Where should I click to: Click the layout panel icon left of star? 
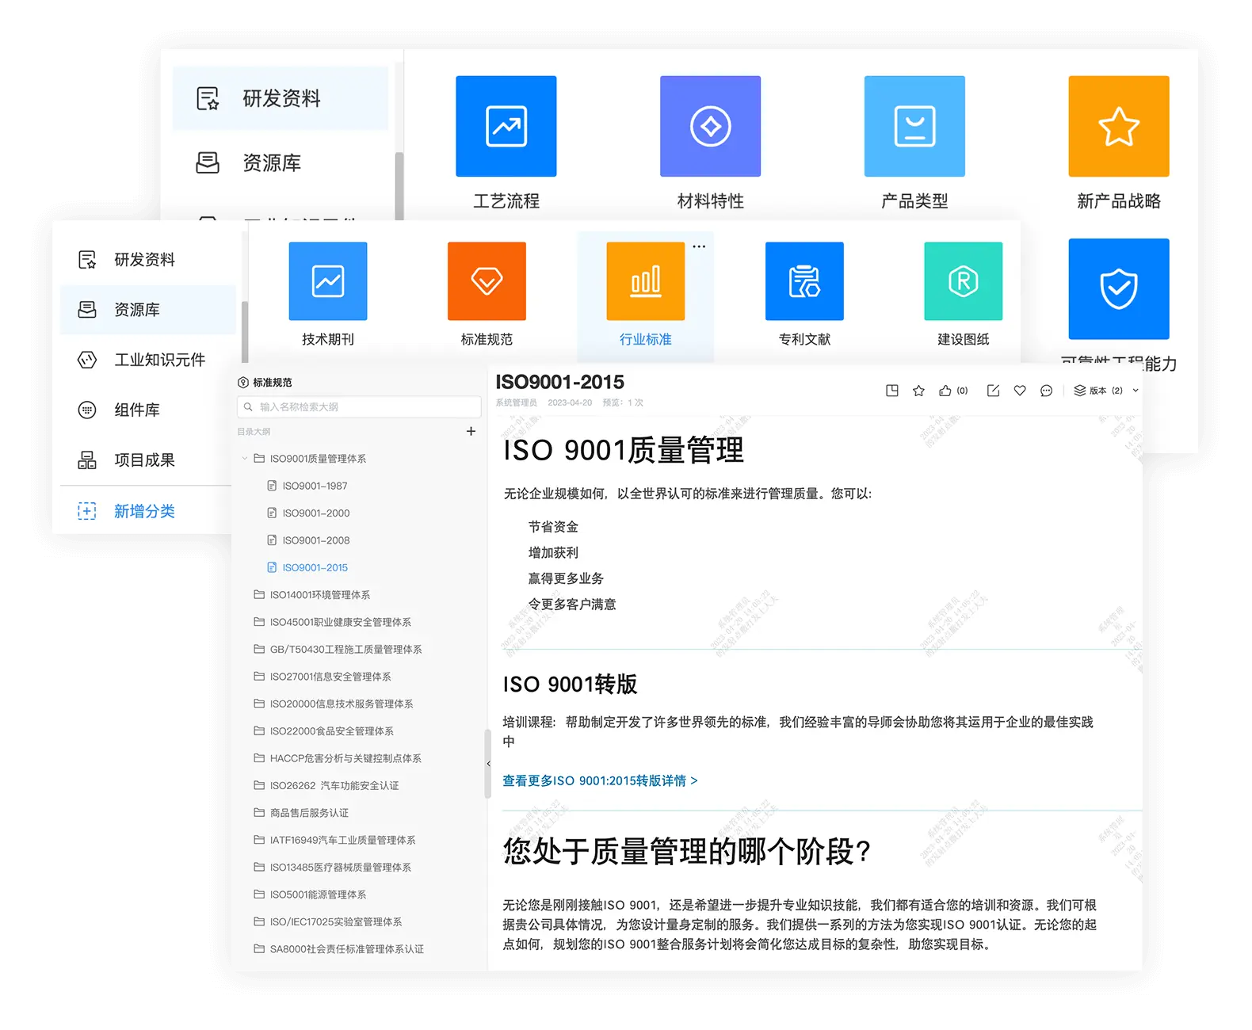[891, 391]
